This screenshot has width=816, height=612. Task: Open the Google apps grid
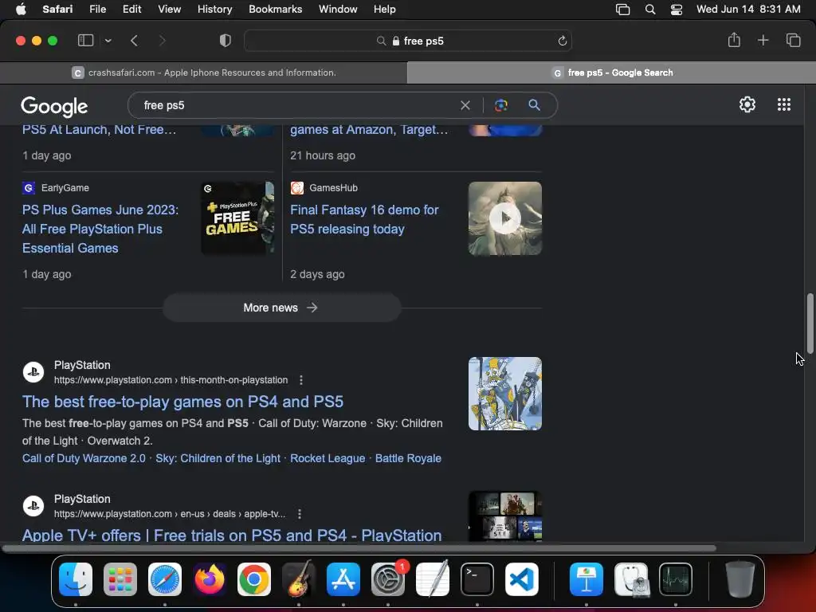784,104
